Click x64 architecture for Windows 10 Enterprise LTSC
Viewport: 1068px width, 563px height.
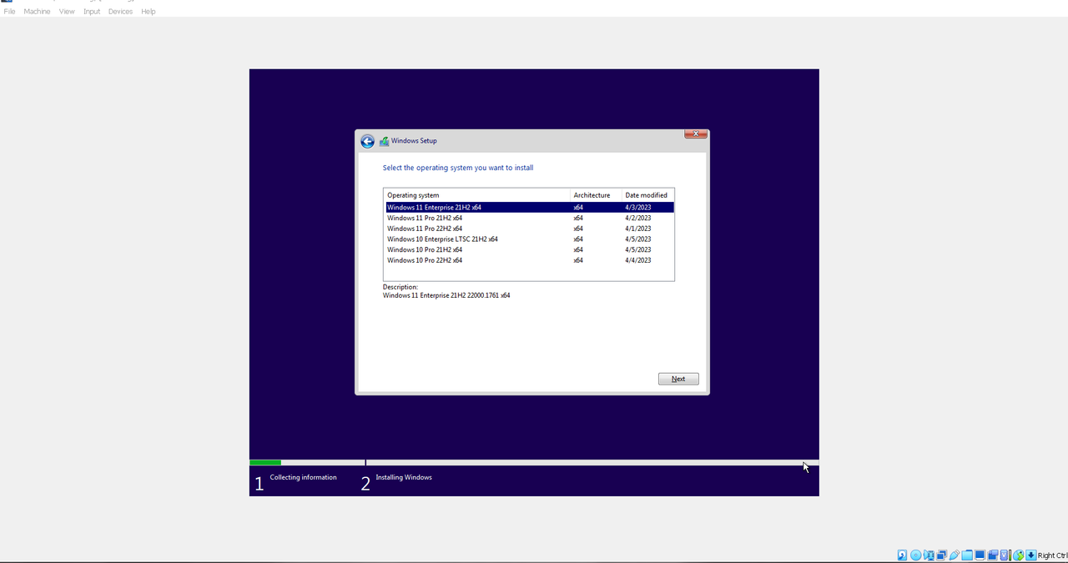click(x=578, y=239)
